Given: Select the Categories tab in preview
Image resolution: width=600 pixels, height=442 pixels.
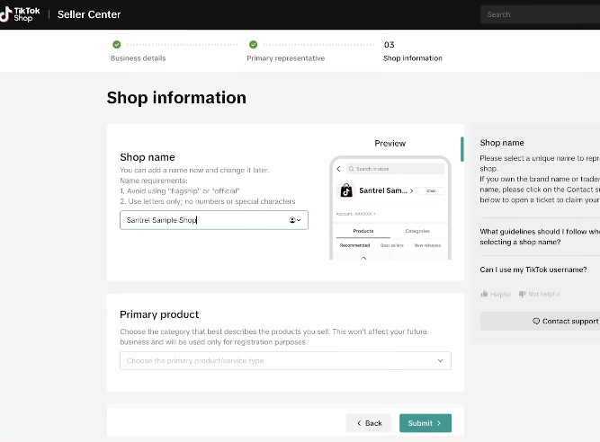Looking at the screenshot, I should click(417, 231).
